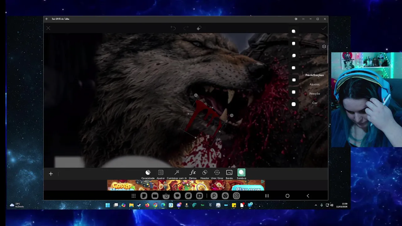This screenshot has height=226, width=402.
Task: Open the AdChoices icon on banner
Action: 263,181
